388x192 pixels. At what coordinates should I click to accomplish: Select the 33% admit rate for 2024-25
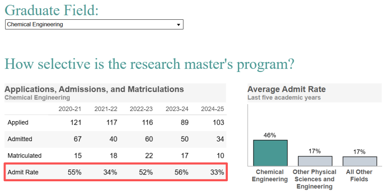pyautogui.click(x=217, y=172)
